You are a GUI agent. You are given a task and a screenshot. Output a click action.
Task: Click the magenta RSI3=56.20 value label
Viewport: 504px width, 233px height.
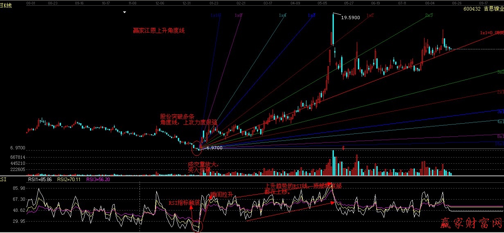(98, 179)
